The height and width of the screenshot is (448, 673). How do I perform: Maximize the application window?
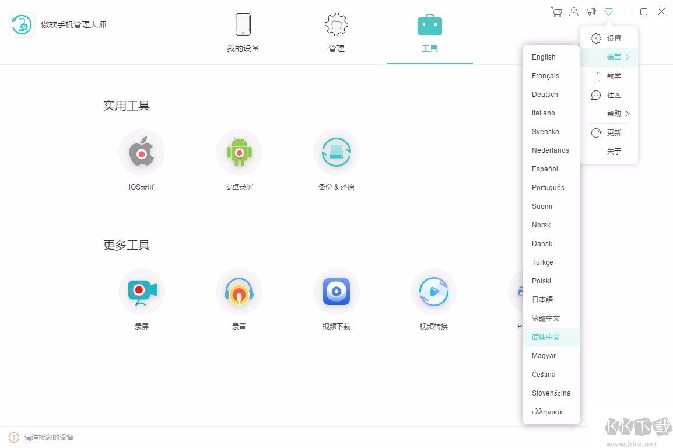[644, 12]
